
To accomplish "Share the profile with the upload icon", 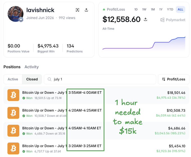I will click(86, 10).
